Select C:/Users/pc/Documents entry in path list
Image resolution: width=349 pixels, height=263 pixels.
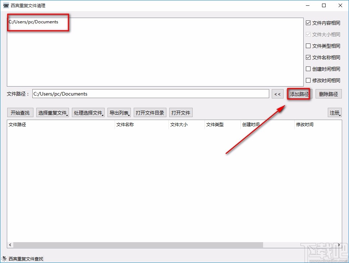click(x=33, y=22)
